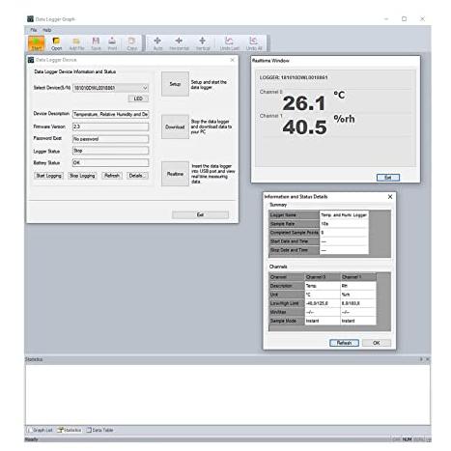Open the Help menu
The width and height of the screenshot is (451, 451).
point(47,30)
